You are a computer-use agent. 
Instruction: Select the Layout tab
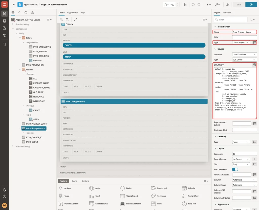point(61,13)
